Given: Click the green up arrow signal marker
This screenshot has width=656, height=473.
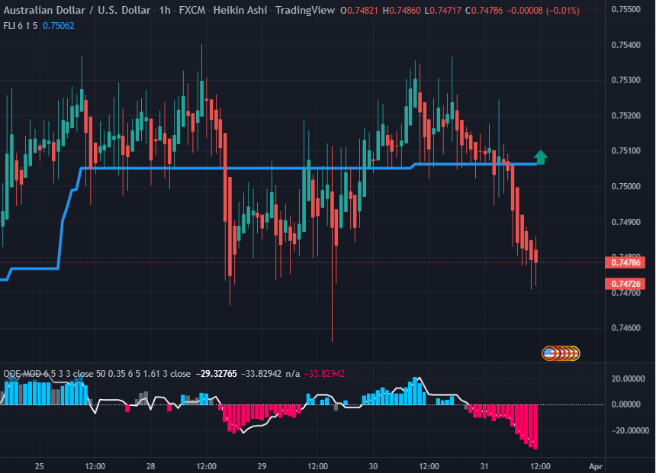Looking at the screenshot, I should [541, 157].
